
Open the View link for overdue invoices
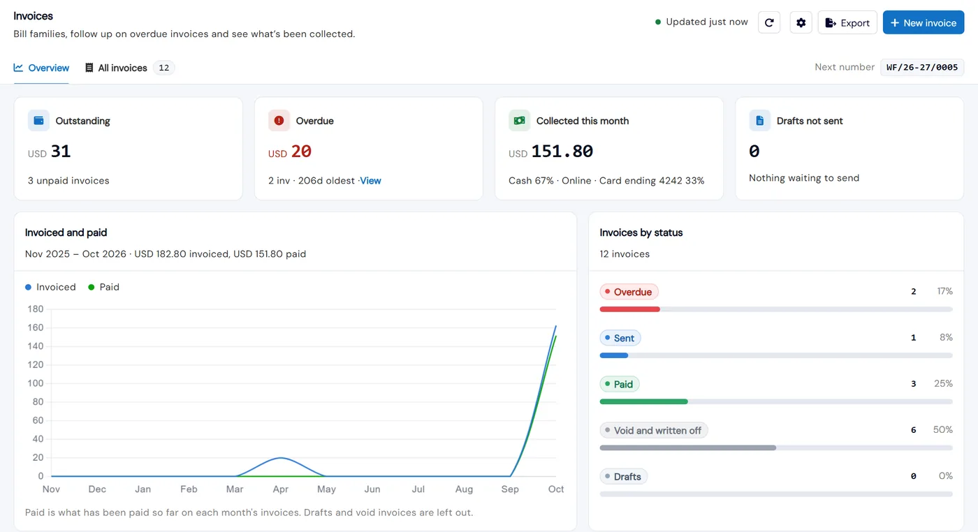pos(370,181)
